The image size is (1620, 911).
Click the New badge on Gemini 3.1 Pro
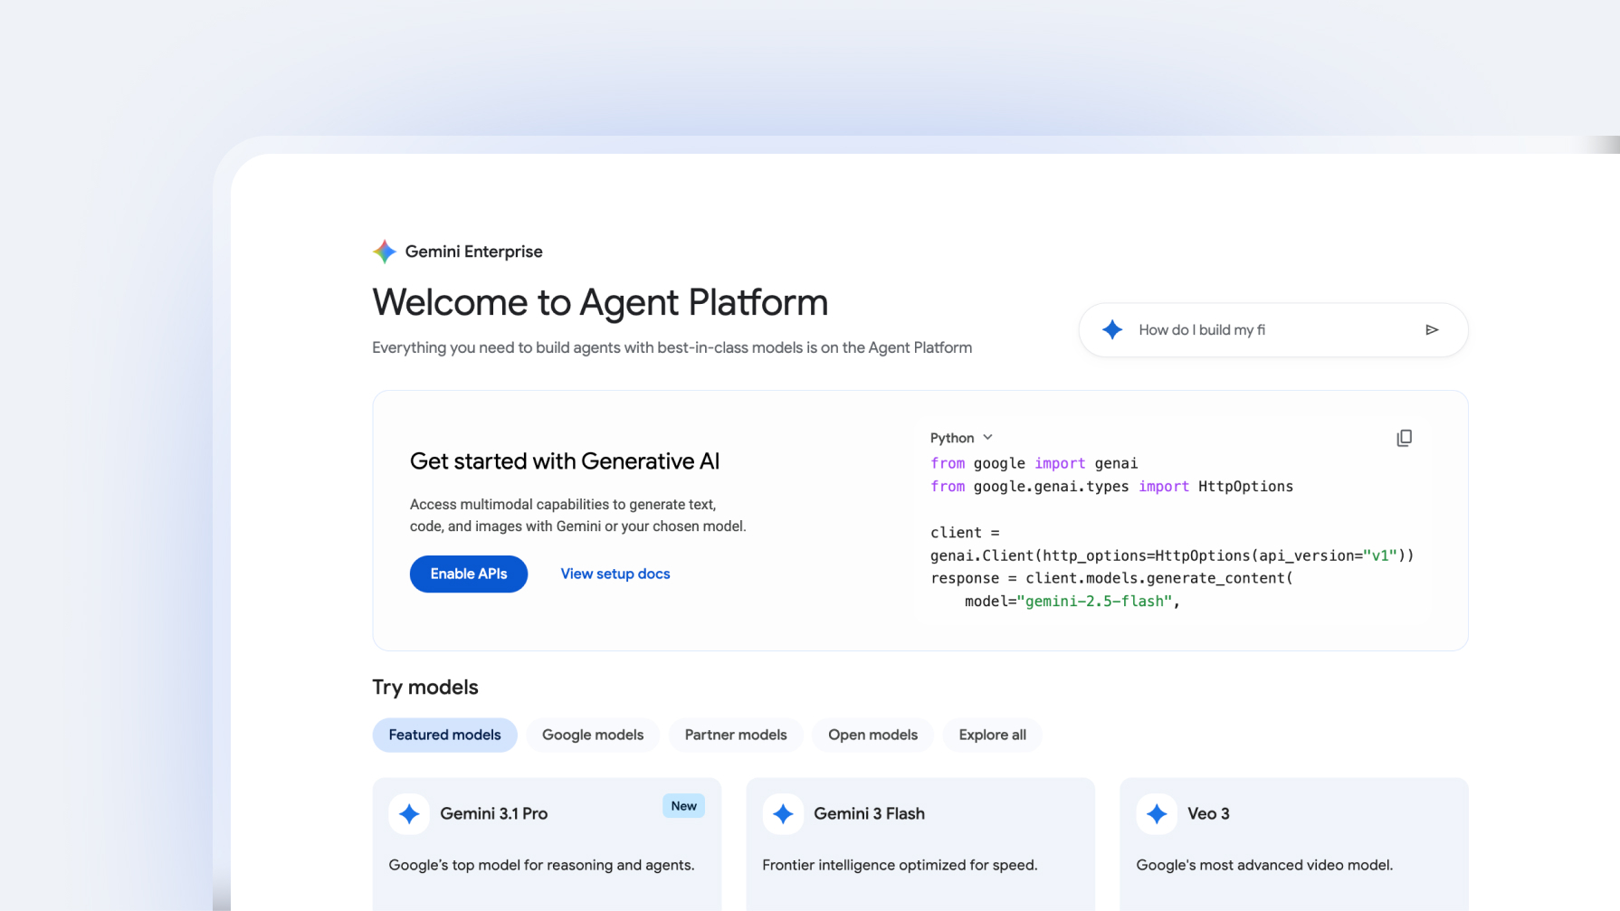point(683,806)
